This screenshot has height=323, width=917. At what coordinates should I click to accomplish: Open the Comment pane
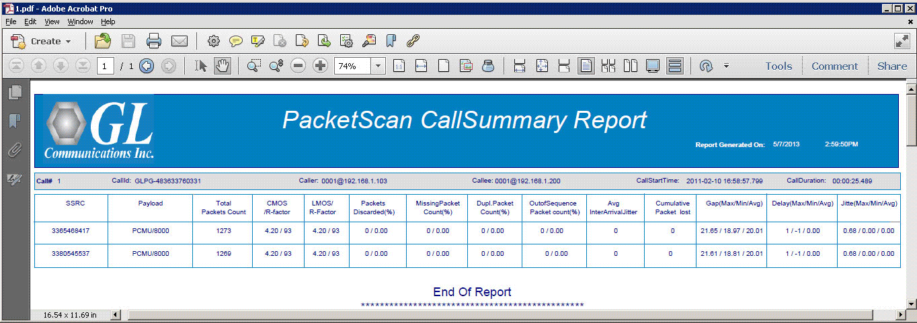click(834, 66)
